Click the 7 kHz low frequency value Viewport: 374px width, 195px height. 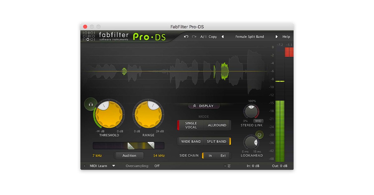97,156
